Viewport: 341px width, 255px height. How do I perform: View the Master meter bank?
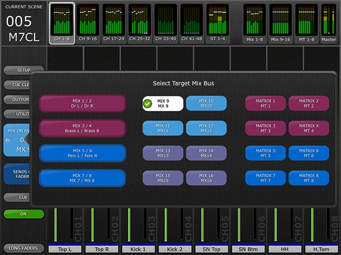[328, 22]
